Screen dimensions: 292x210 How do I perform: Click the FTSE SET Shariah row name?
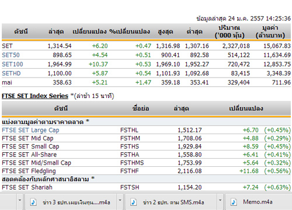point(27,187)
